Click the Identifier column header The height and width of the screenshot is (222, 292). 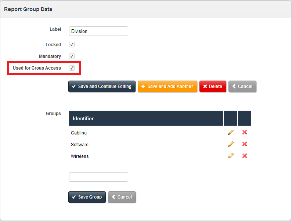[83, 119]
